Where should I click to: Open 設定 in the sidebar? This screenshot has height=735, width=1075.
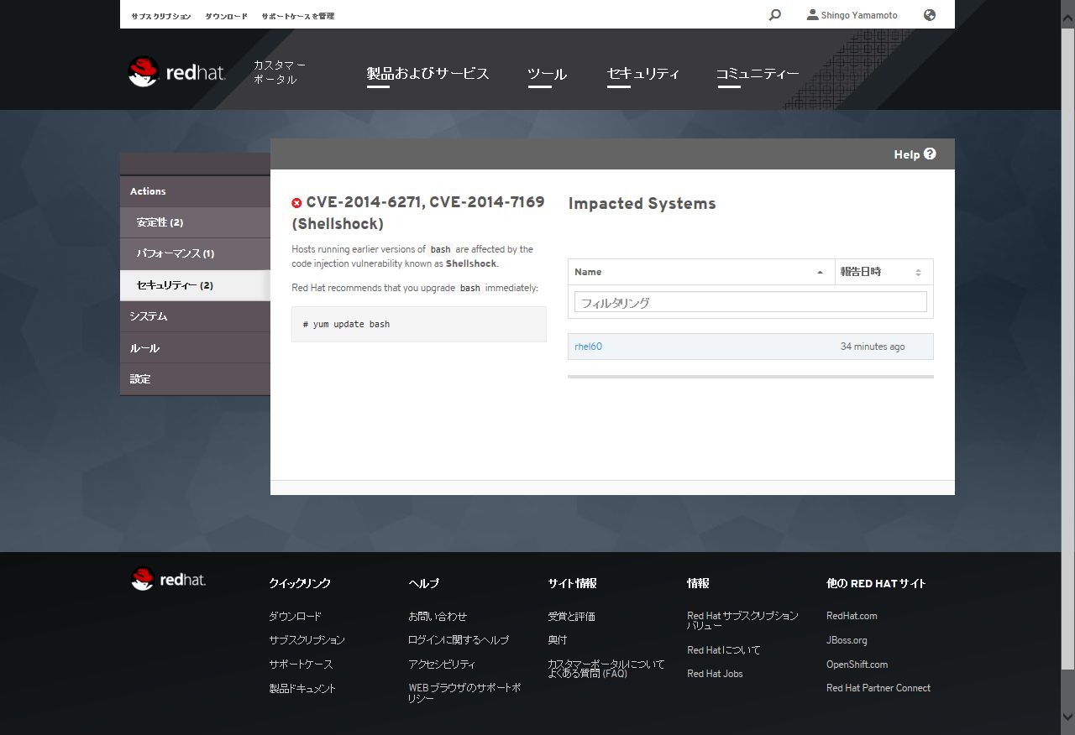[x=195, y=379]
